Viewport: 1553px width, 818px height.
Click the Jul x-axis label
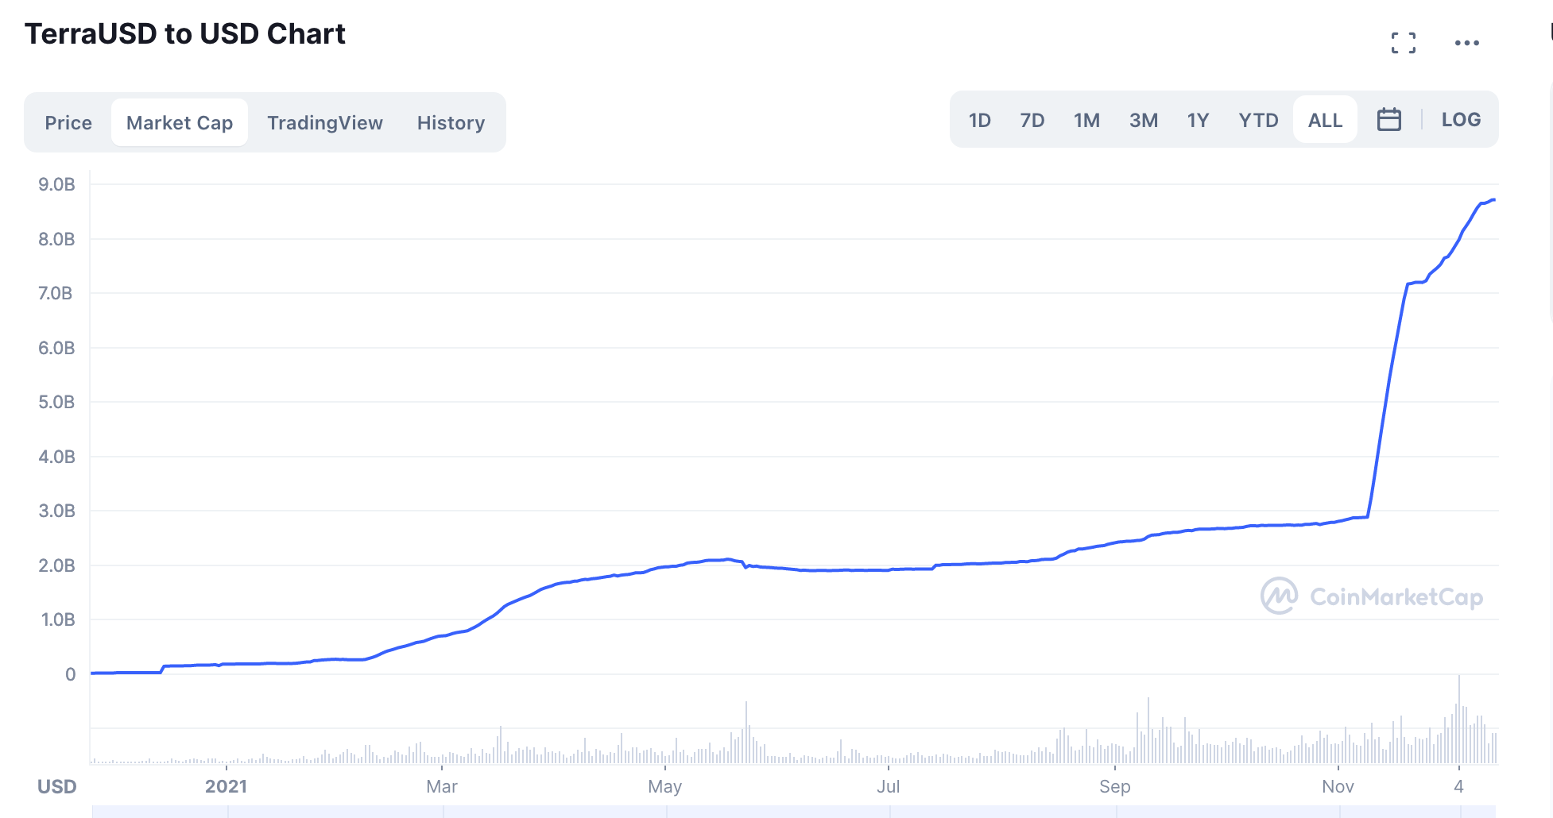pos(889,786)
